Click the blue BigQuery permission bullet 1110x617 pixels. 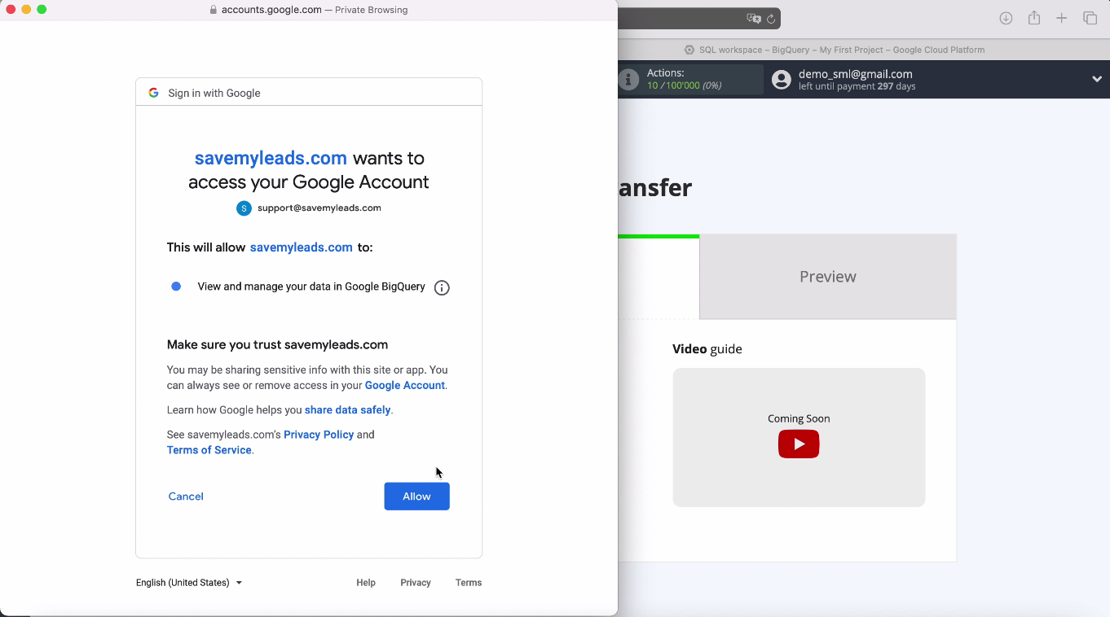coord(176,287)
